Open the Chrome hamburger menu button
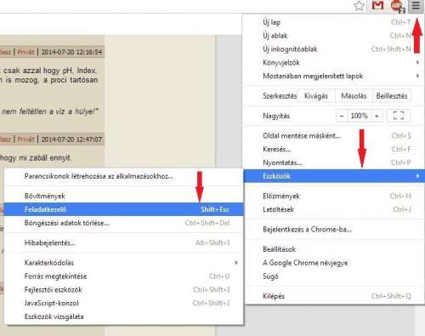This screenshot has height=336, width=425. coord(416,5)
